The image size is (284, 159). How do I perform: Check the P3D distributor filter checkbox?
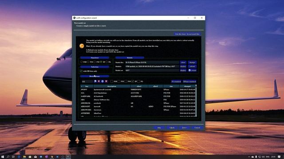(x=112, y=81)
